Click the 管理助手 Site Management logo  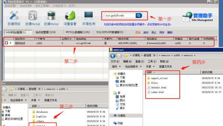click(198, 17)
